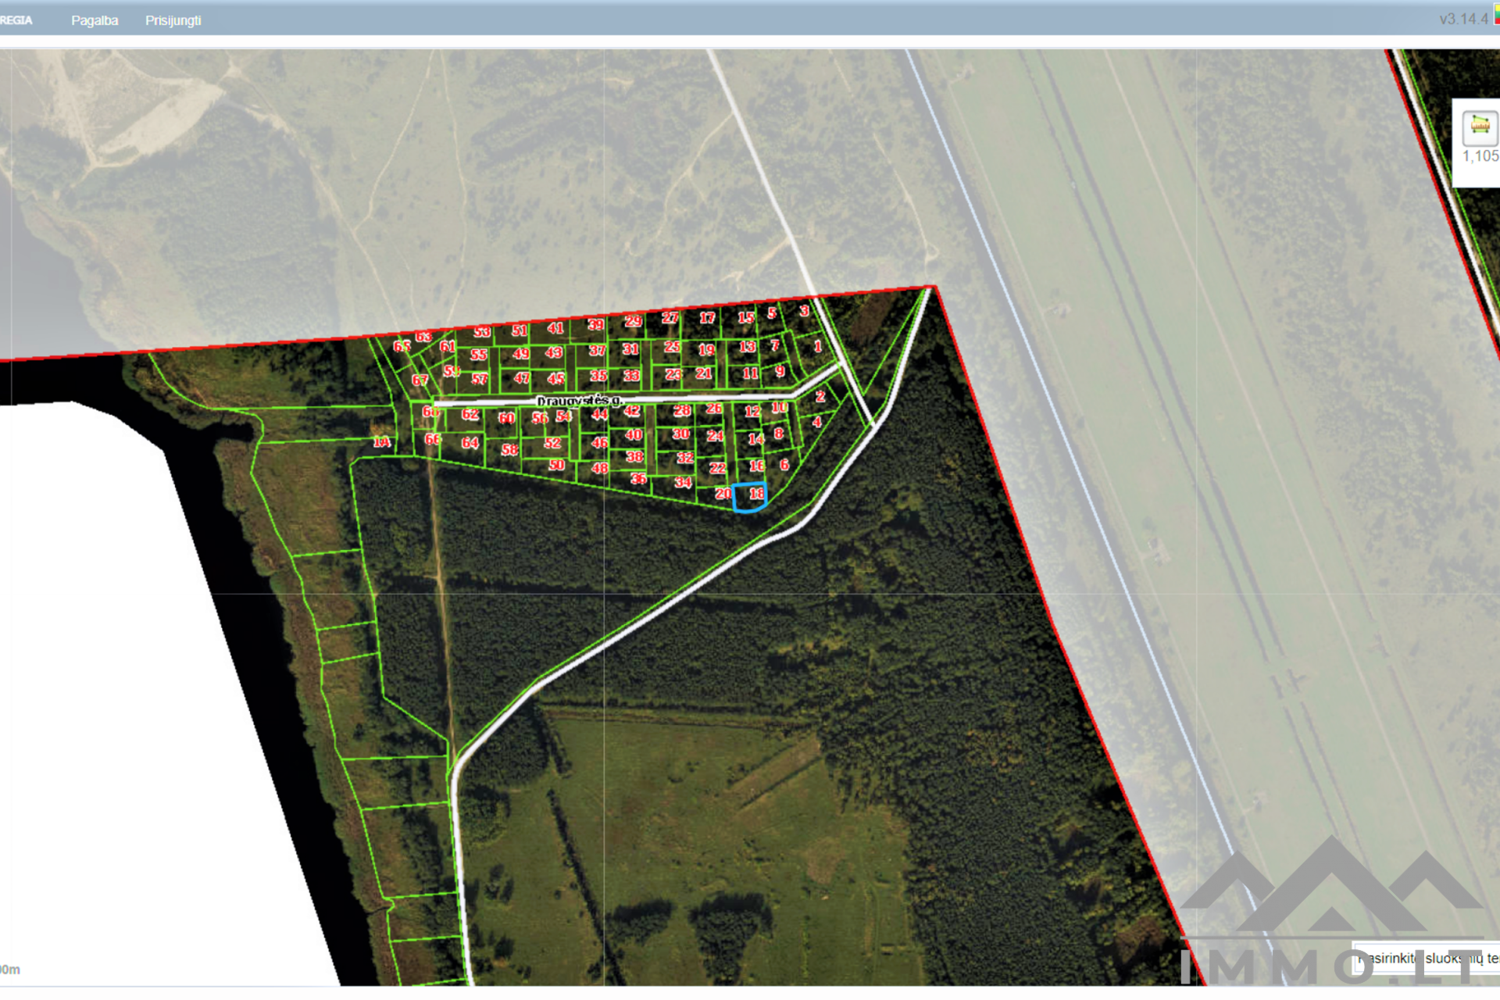The width and height of the screenshot is (1500, 1000).
Task: Click parcel label 39
Action: click(x=595, y=325)
